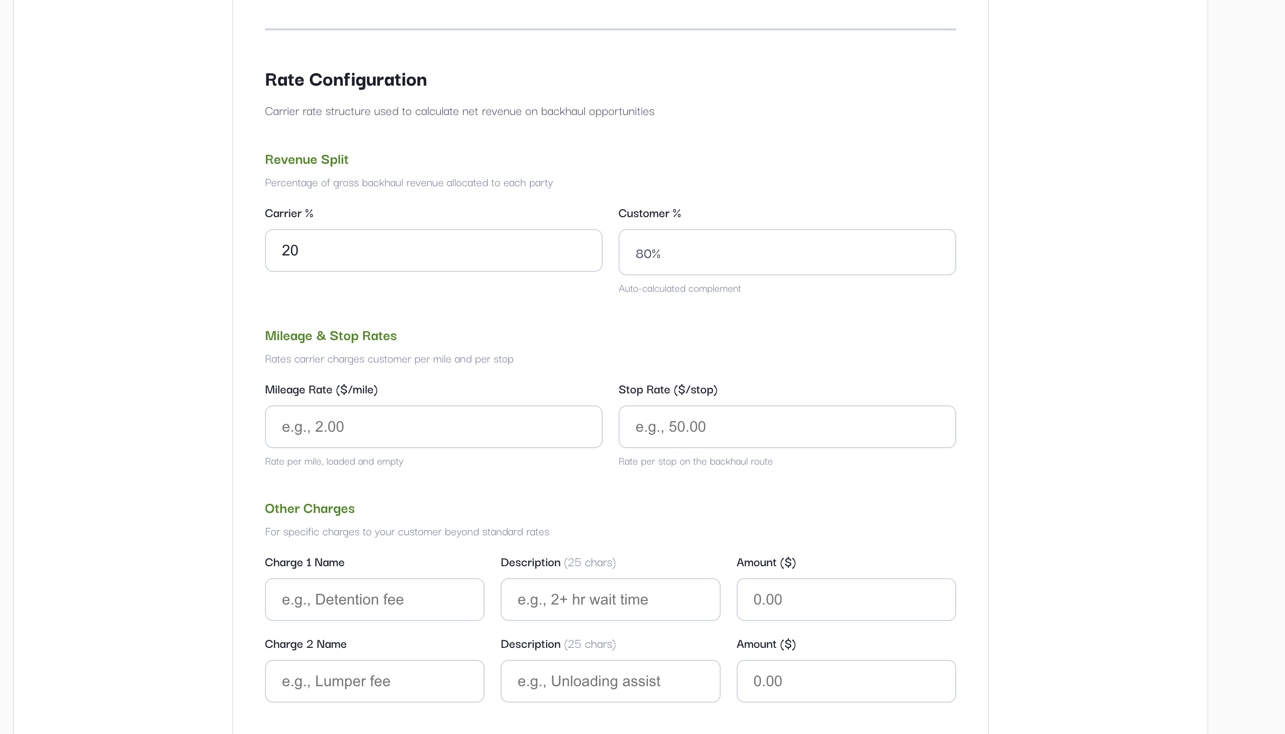Click the Revenue Split section heading
This screenshot has width=1285, height=734.
point(306,159)
